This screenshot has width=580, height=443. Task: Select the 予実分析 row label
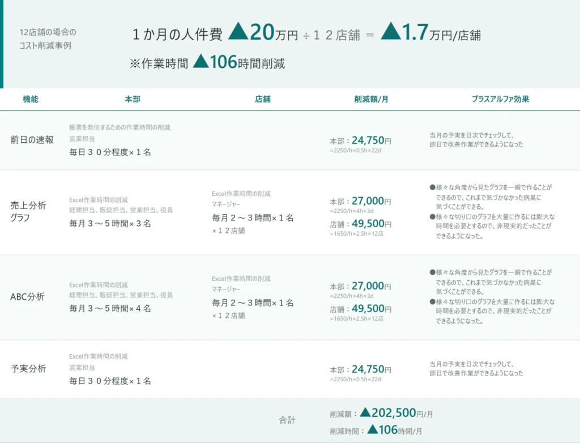point(28,369)
